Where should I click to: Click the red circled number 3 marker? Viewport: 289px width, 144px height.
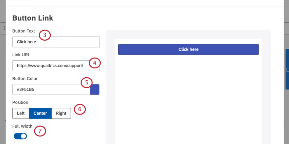(x=45, y=35)
